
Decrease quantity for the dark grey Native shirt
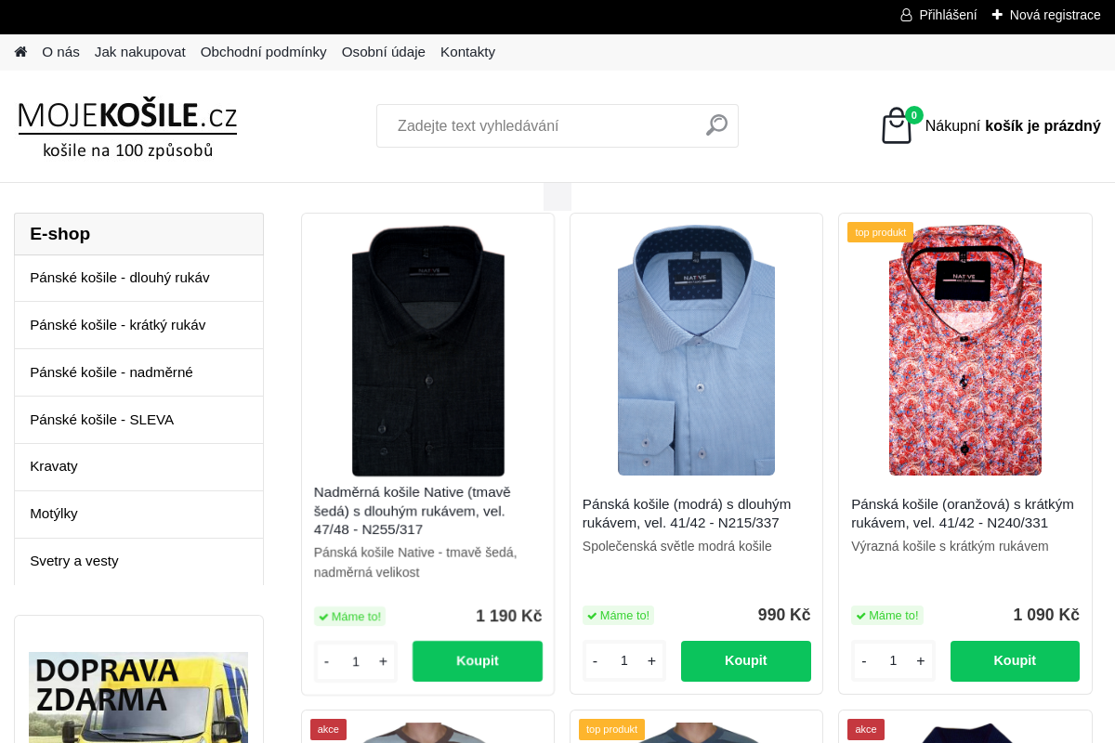tap(326, 661)
